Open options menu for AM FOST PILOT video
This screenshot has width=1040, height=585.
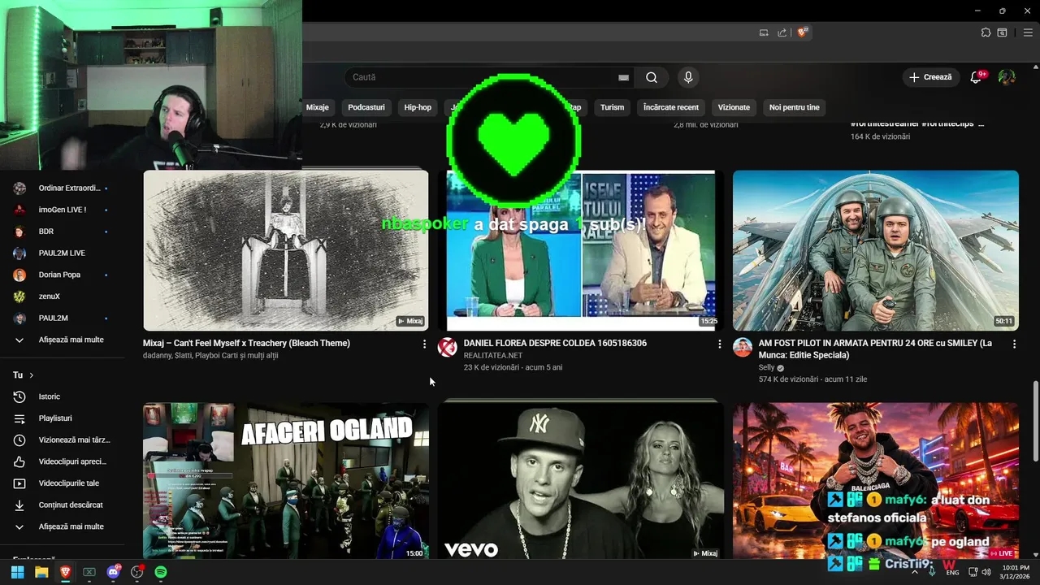coord(1014,344)
